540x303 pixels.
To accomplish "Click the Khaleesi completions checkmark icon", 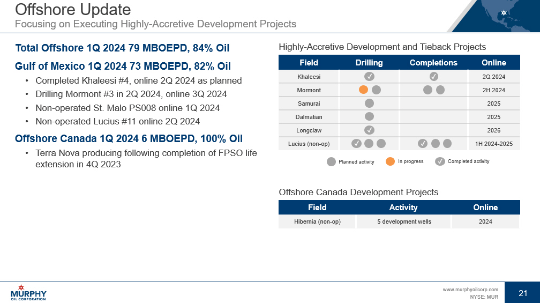I will pyautogui.click(x=434, y=77).
